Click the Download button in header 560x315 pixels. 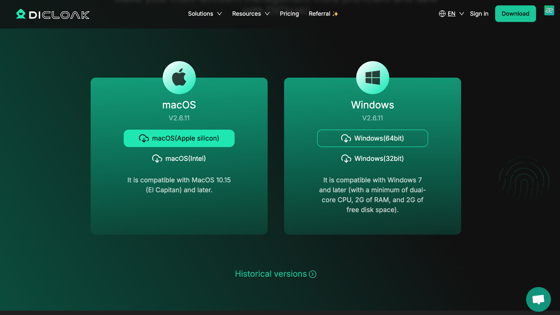[x=515, y=14]
